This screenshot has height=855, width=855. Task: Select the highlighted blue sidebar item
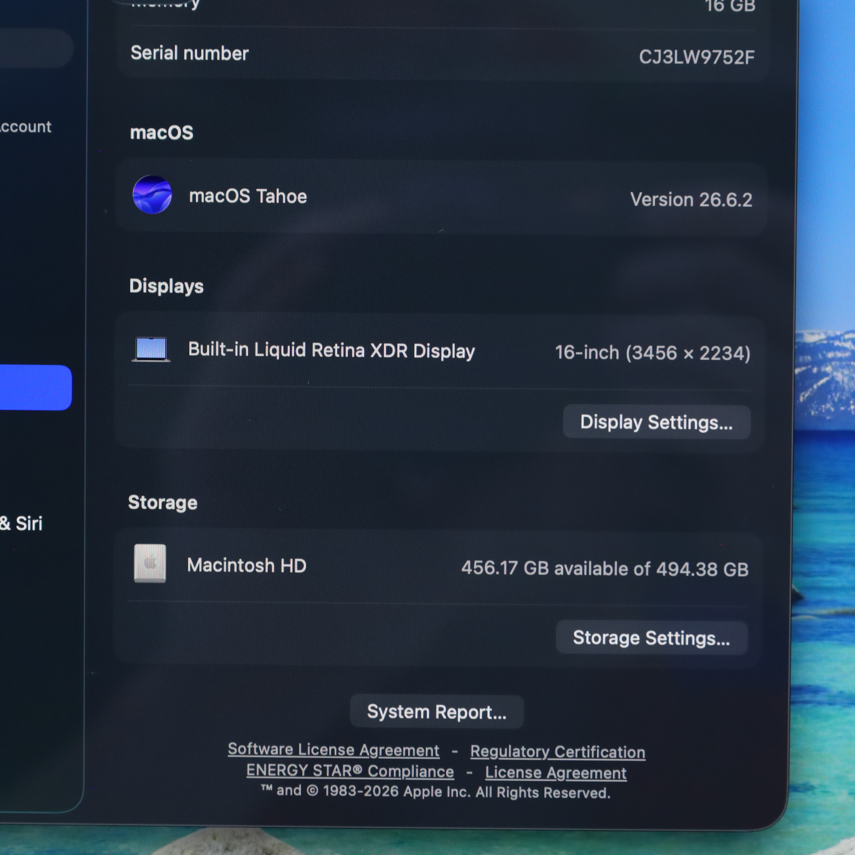click(x=35, y=387)
